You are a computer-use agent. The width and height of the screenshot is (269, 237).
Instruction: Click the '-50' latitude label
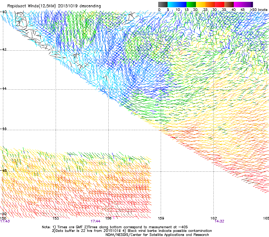pos(3,214)
